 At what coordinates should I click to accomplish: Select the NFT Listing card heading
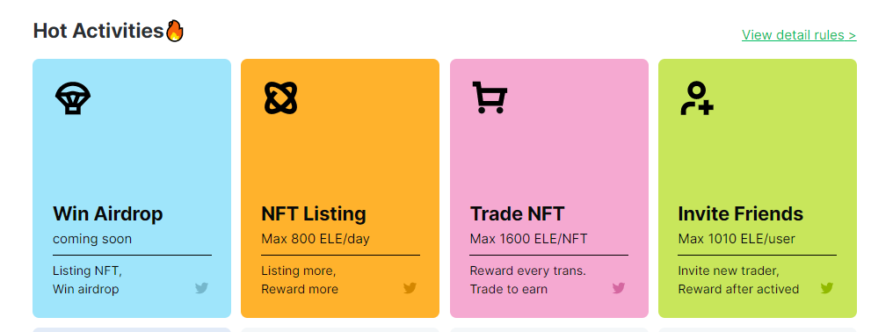pyautogui.click(x=314, y=213)
